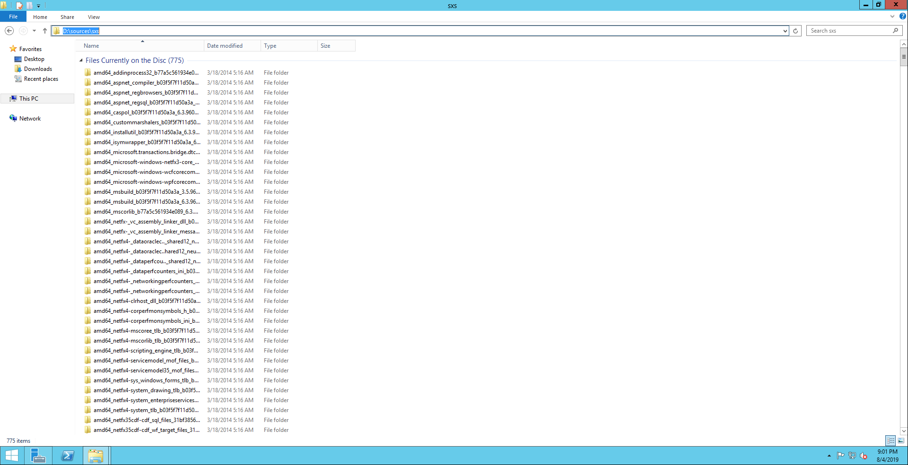Refresh the sxs folder listing

(795, 31)
